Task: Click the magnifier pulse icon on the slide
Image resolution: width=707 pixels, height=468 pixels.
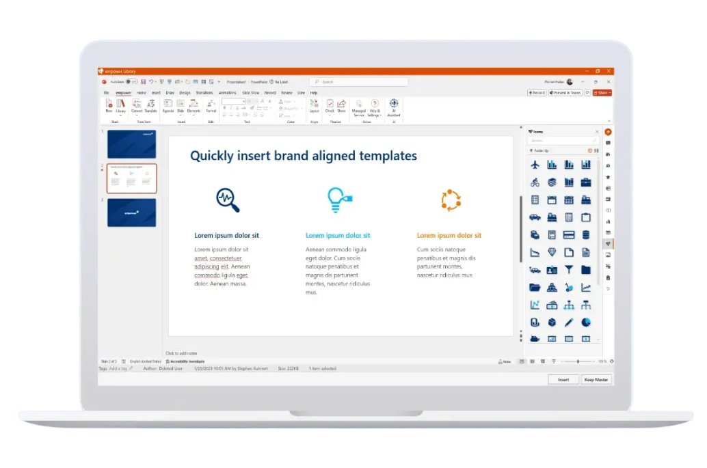Action: [x=228, y=200]
